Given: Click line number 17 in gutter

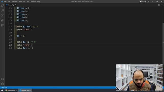Looking at the screenshot, I should [x=11, y=27].
